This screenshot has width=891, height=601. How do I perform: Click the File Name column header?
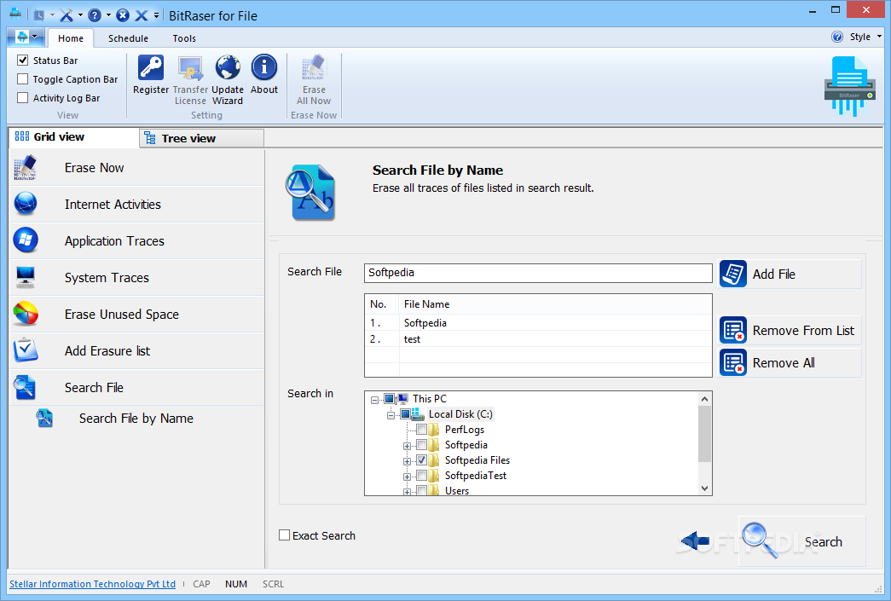554,304
